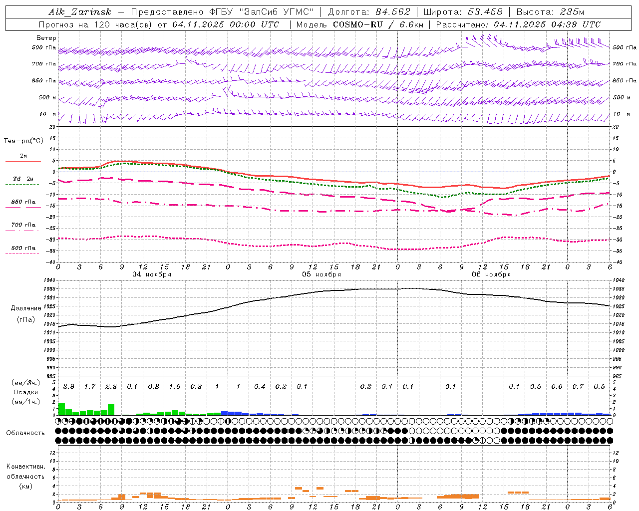Click the Тем-ра(°C) axis title

pyautogui.click(x=23, y=141)
